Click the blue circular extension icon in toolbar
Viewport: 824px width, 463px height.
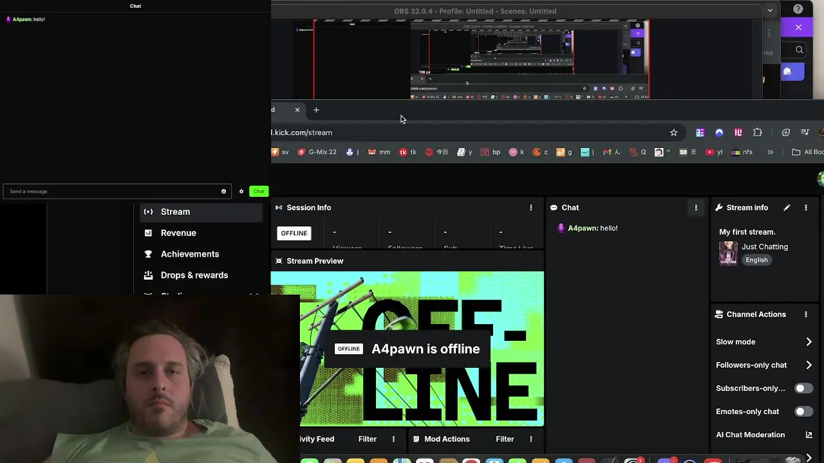point(719,132)
